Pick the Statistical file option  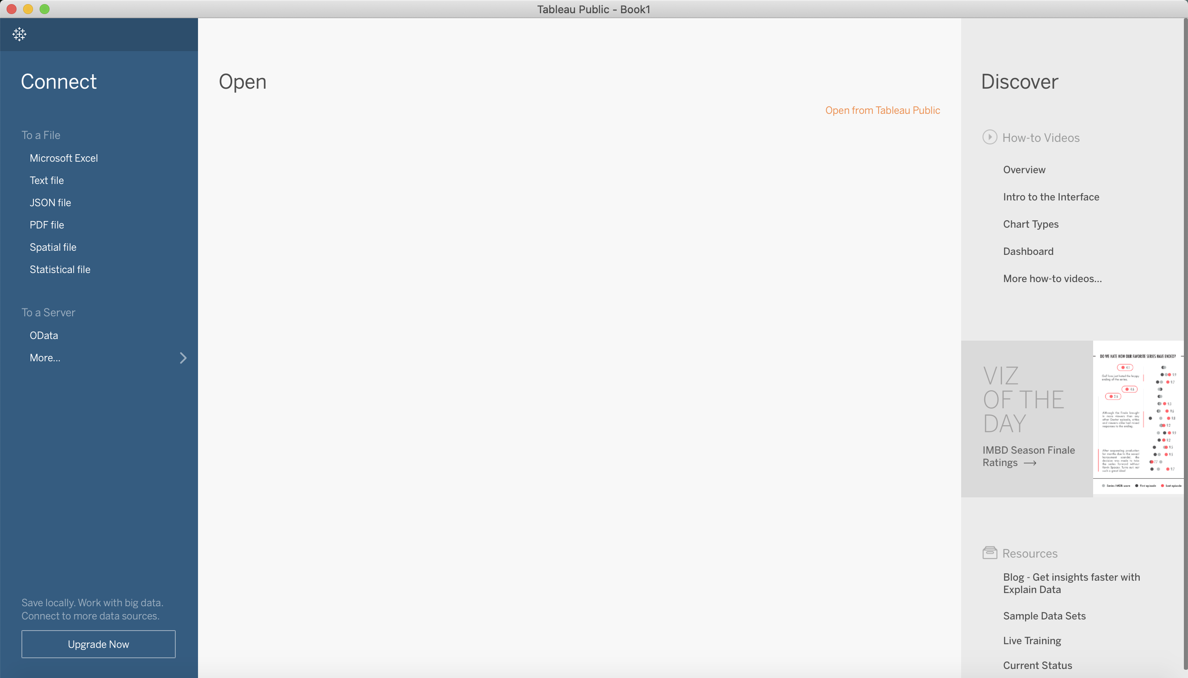(x=60, y=269)
